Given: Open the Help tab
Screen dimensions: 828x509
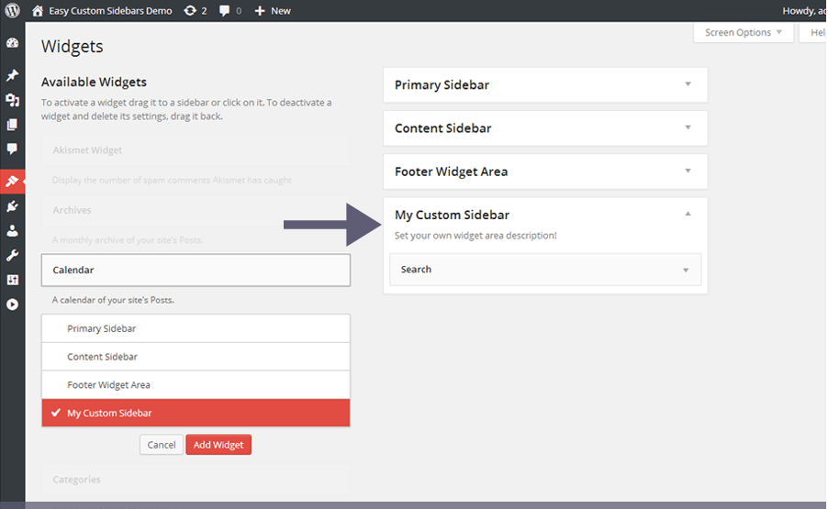Looking at the screenshot, I should tap(813, 33).
